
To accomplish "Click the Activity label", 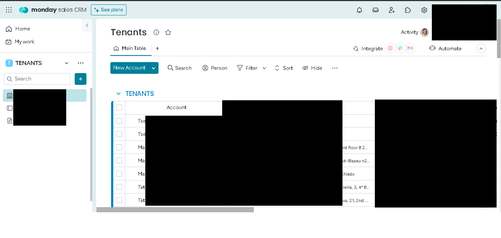I will coord(409,32).
